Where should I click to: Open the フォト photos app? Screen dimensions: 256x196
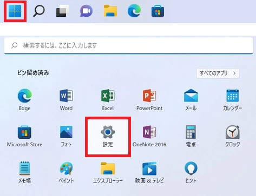click(66, 136)
